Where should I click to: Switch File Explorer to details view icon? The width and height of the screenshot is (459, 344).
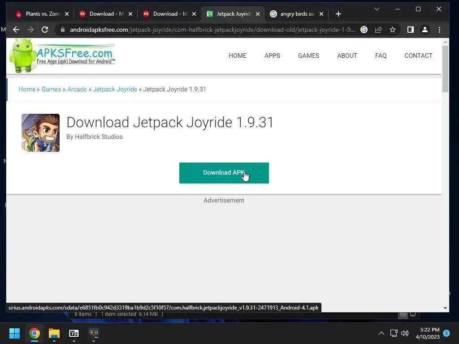[403, 315]
